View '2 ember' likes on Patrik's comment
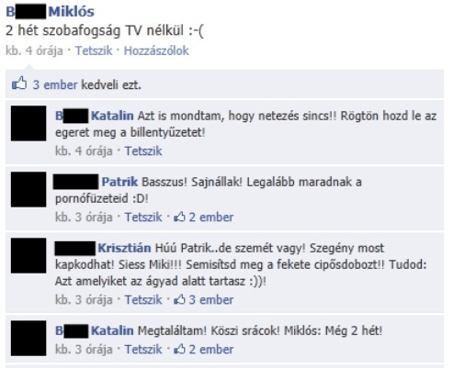476x368 pixels. (211, 217)
